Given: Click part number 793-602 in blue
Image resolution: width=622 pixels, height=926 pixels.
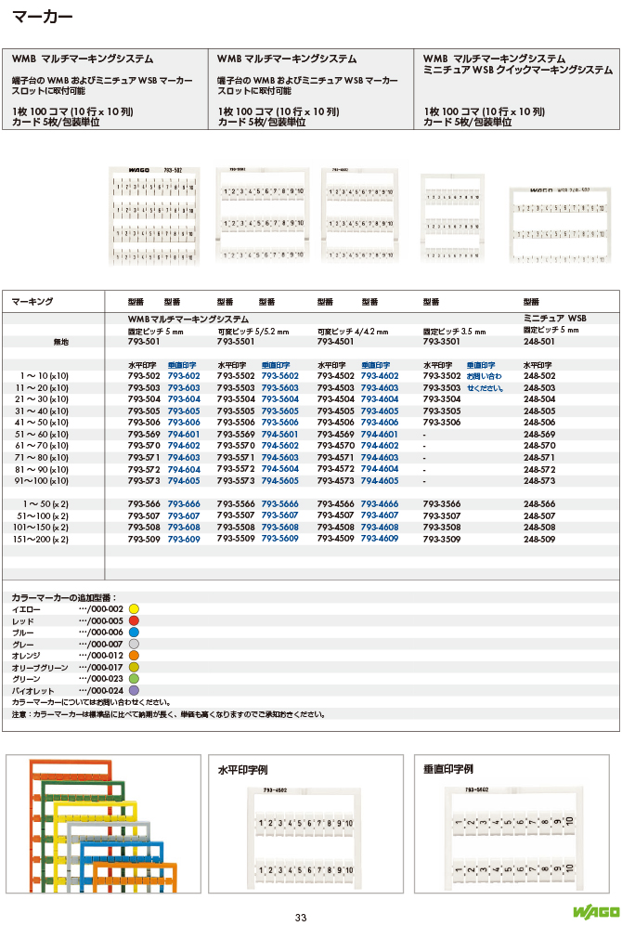Looking at the screenshot, I should pos(184,375).
